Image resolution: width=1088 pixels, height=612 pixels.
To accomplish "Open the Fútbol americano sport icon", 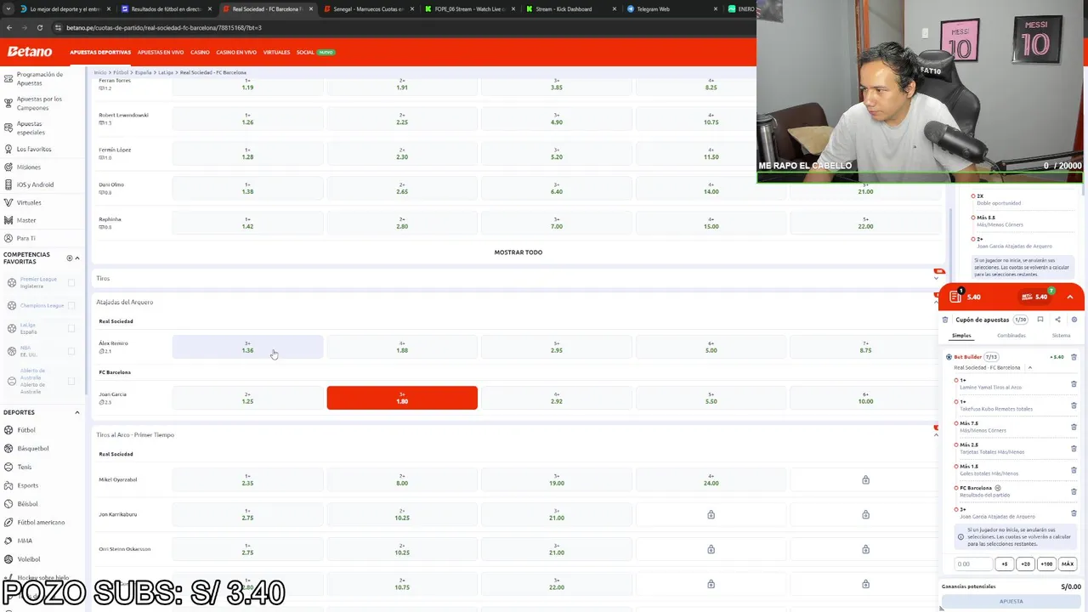I will (x=8, y=522).
